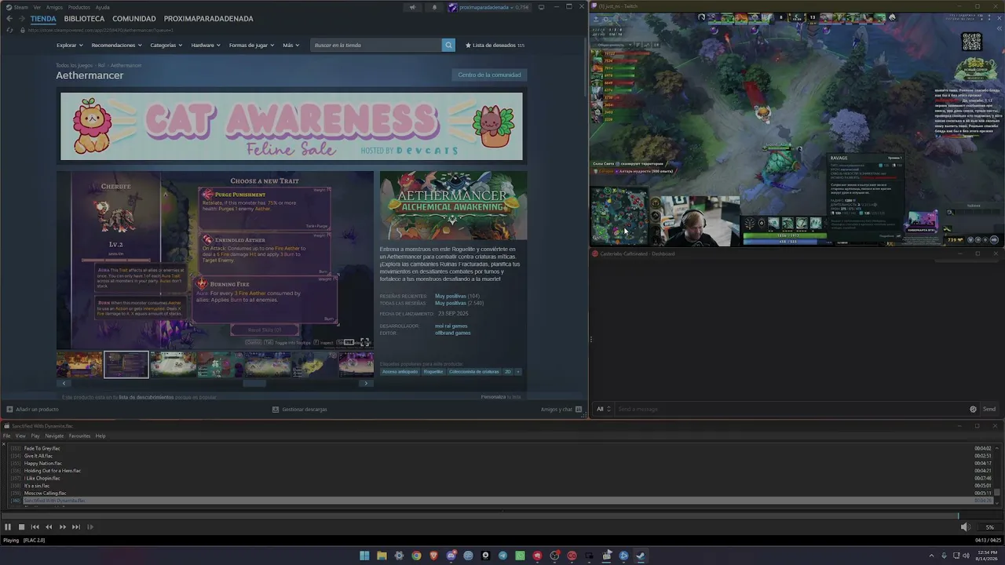Switch to the TIENDA tab
This screenshot has width=1005, height=565.
(43, 18)
